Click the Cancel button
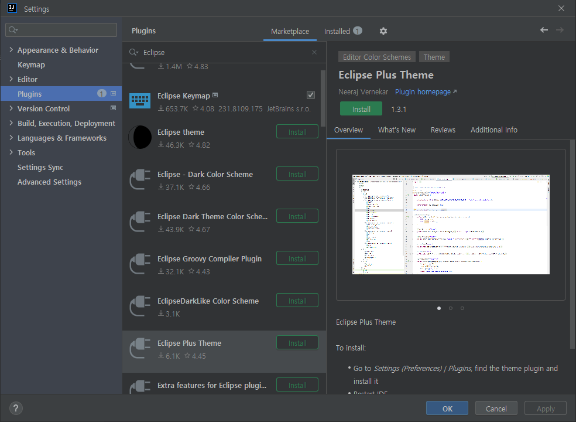Image resolution: width=576 pixels, height=422 pixels. pyautogui.click(x=496, y=409)
